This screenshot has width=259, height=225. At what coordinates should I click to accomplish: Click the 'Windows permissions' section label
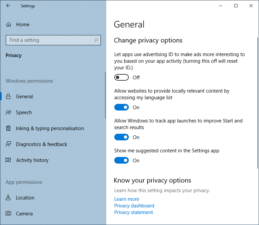tap(29, 81)
